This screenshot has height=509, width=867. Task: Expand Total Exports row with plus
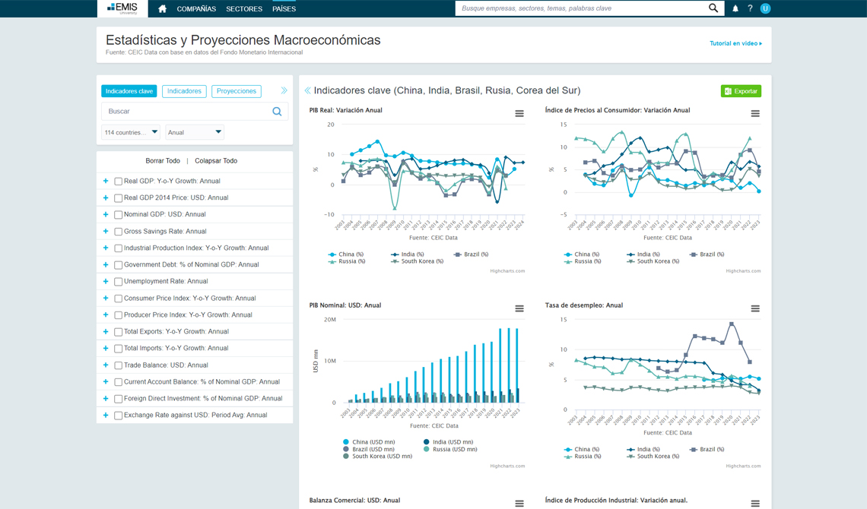point(106,332)
